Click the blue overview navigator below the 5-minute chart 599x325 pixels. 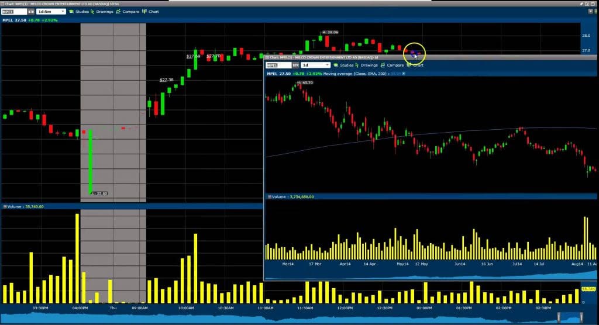(x=290, y=318)
